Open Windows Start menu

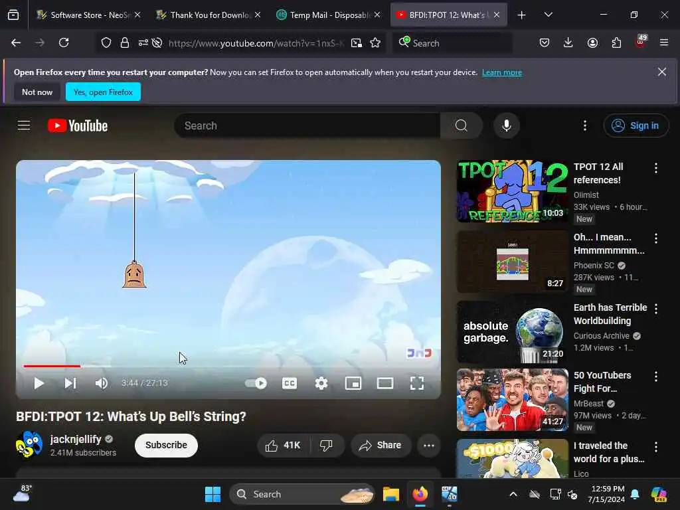pos(212,494)
